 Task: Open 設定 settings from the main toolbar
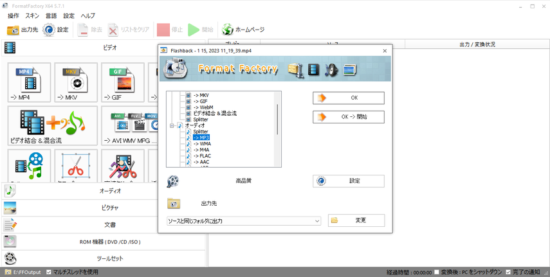pos(50,30)
